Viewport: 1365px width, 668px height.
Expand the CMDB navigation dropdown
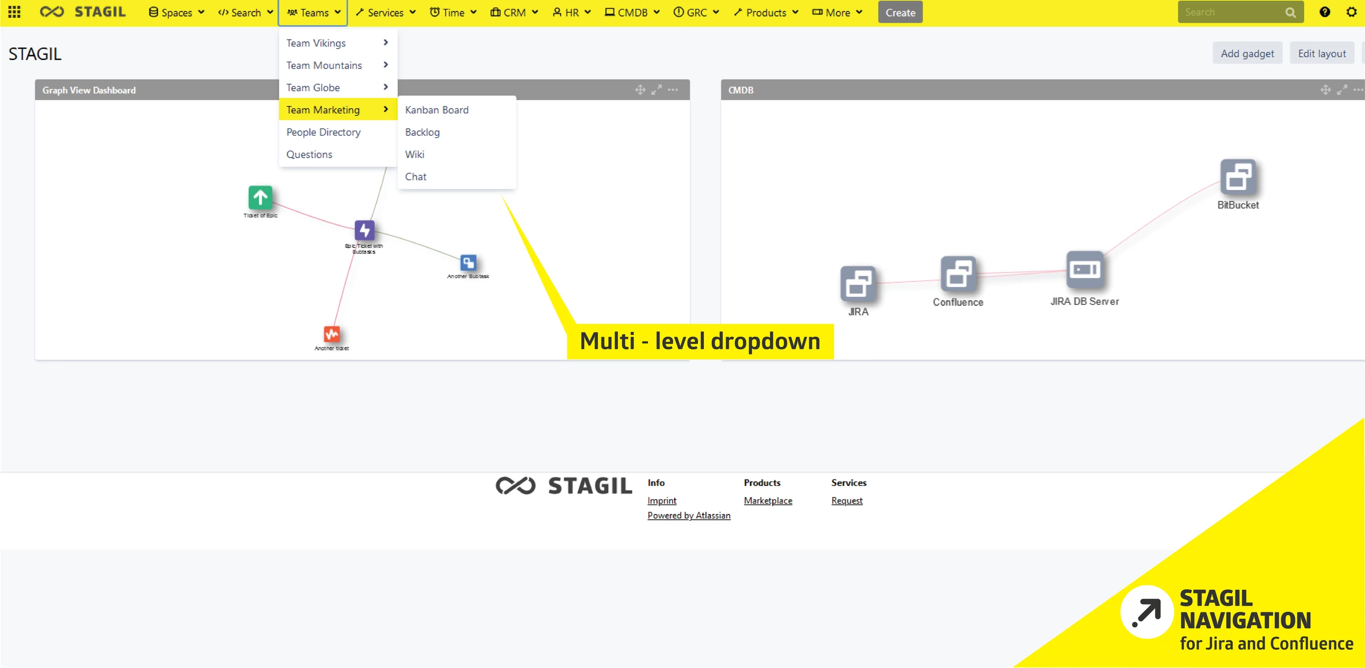click(x=632, y=12)
